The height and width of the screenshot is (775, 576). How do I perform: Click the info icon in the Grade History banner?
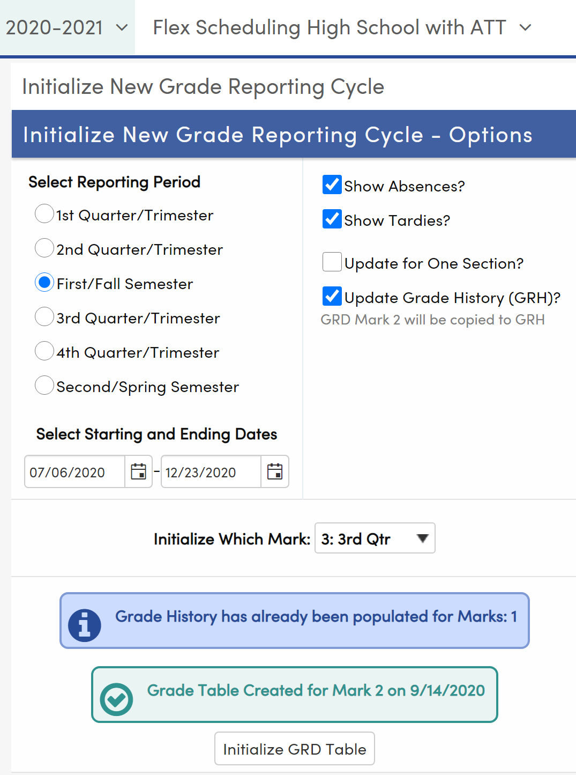pos(85,624)
